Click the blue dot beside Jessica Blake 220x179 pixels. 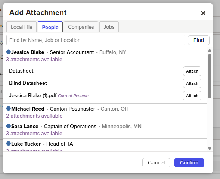[x=9, y=52]
